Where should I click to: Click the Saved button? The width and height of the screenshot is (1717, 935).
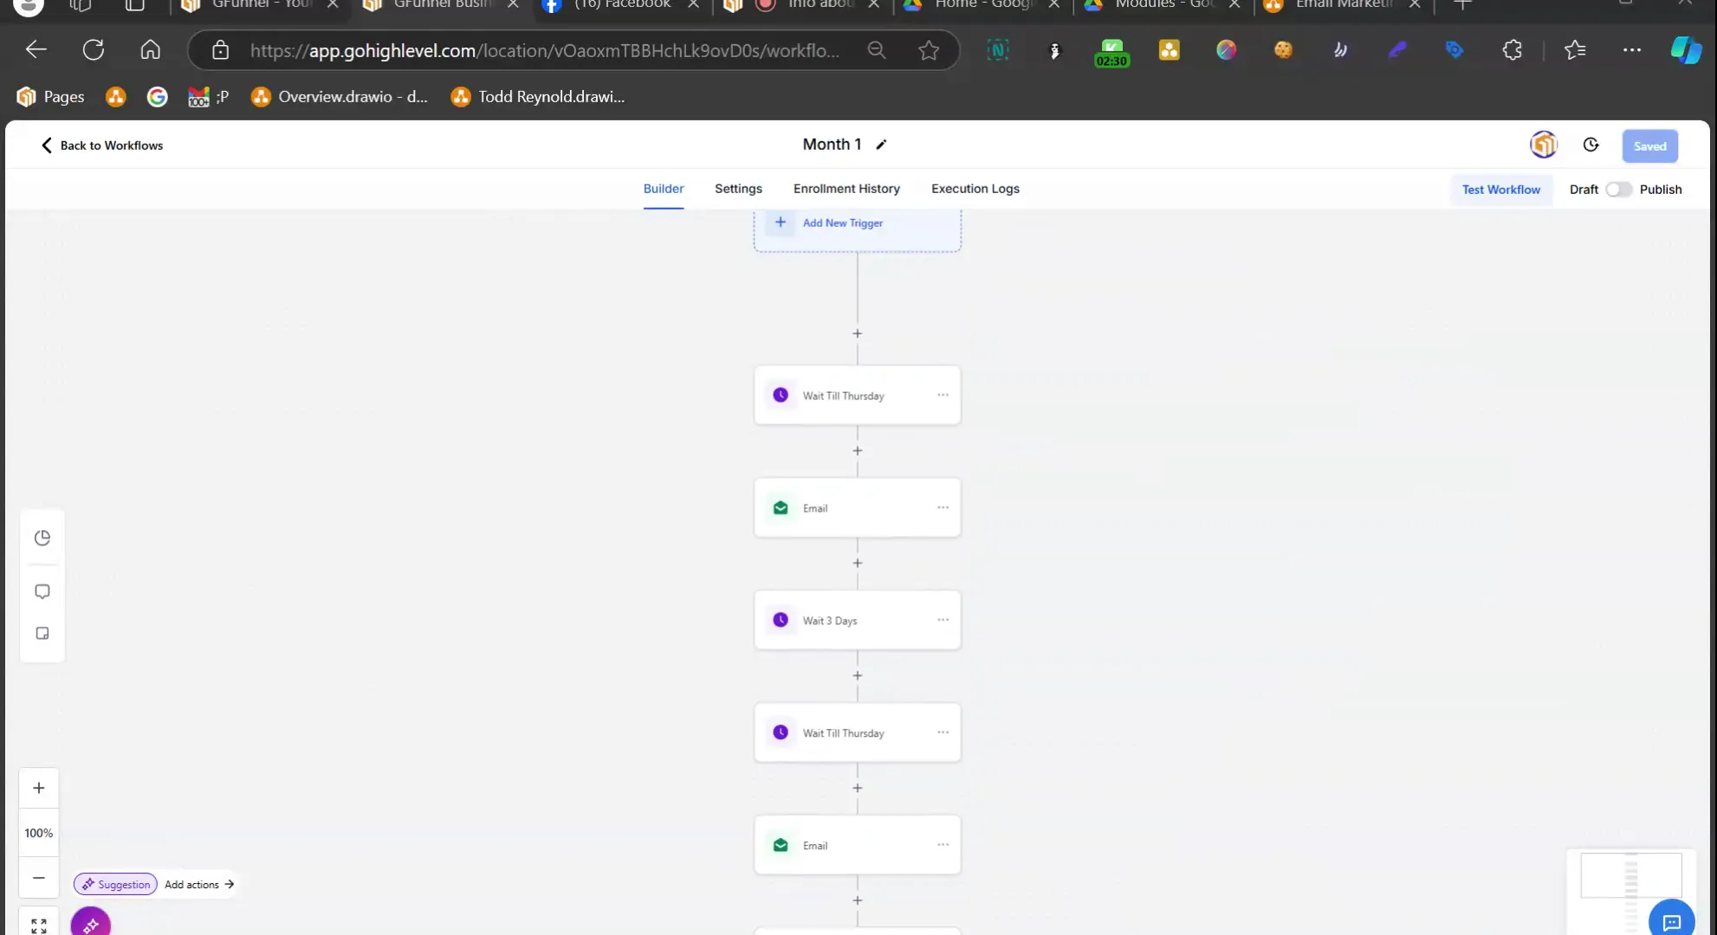point(1649,146)
